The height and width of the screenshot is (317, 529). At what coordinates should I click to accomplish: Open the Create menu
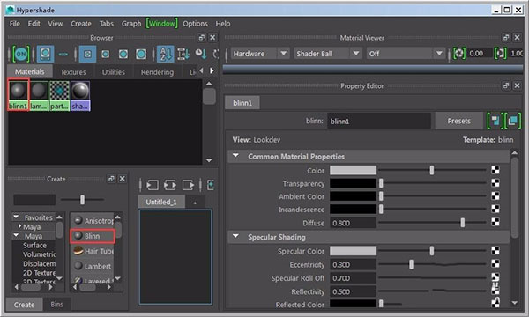coord(81,24)
